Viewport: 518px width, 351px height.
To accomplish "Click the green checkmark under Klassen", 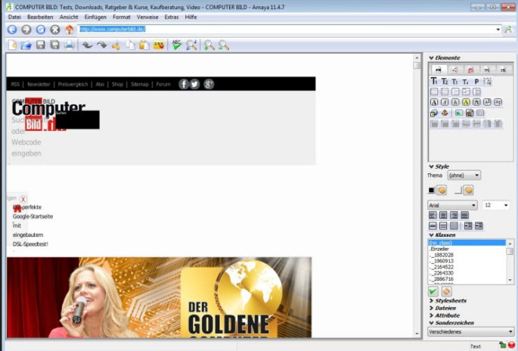I will pyautogui.click(x=433, y=291).
